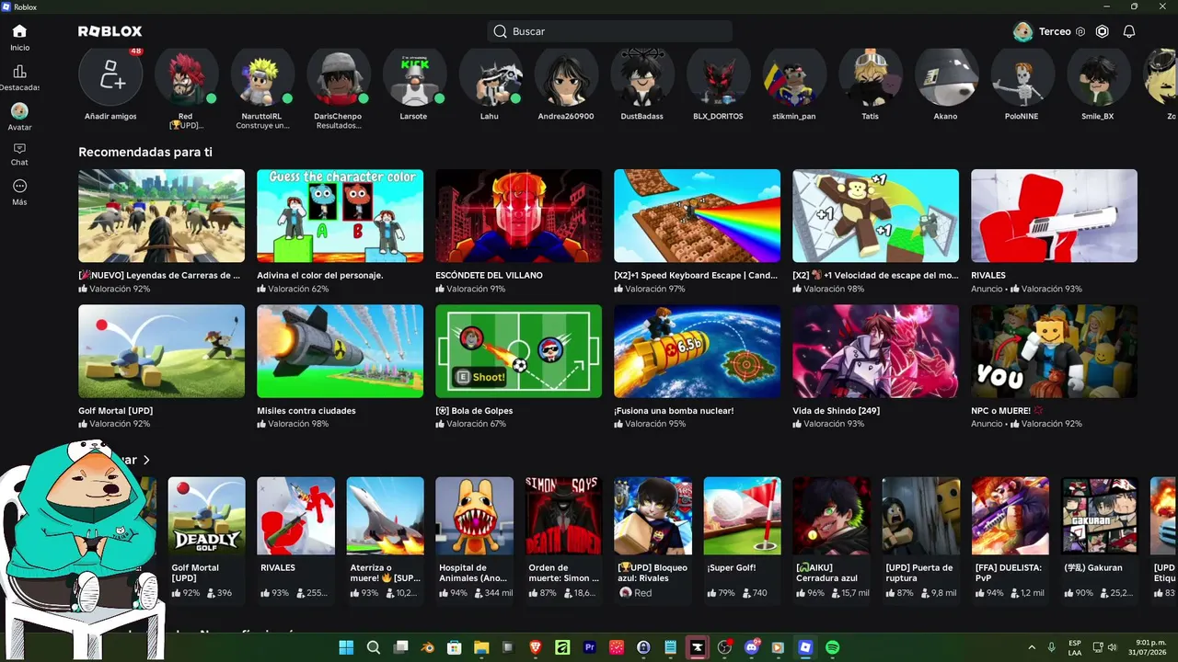This screenshot has width=1178, height=662.
Task: Open friend Larsote's avatar
Action: click(414, 75)
